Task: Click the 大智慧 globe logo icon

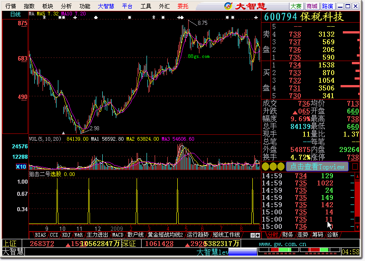Action: click(x=228, y=6)
